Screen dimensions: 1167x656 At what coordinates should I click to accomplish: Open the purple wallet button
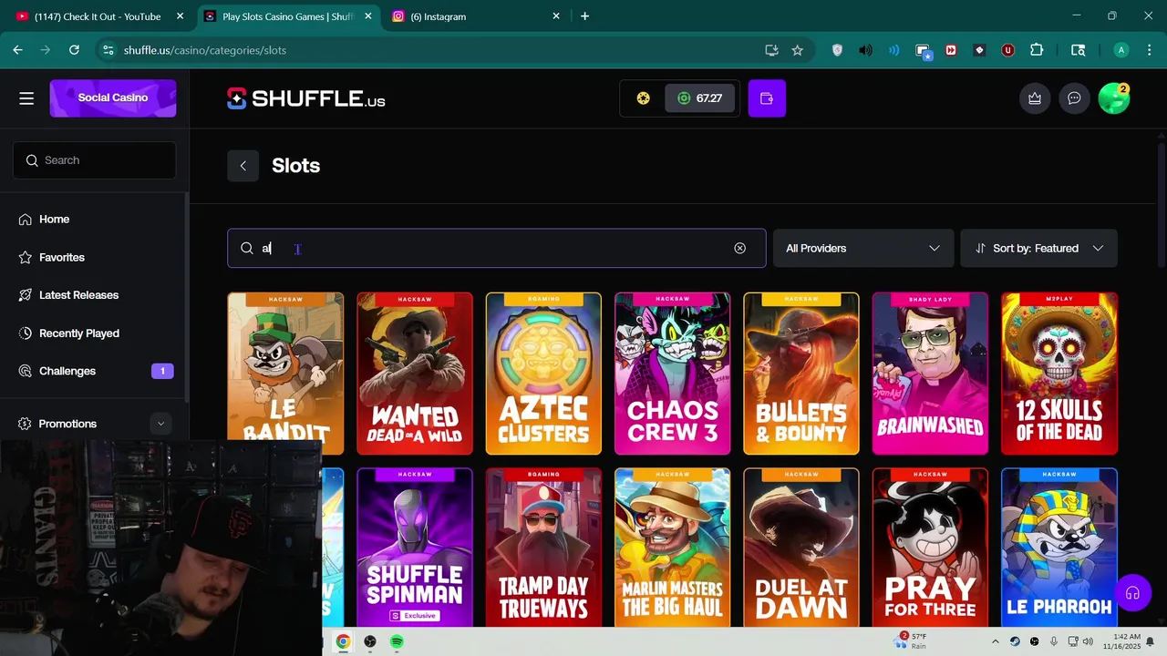point(767,98)
